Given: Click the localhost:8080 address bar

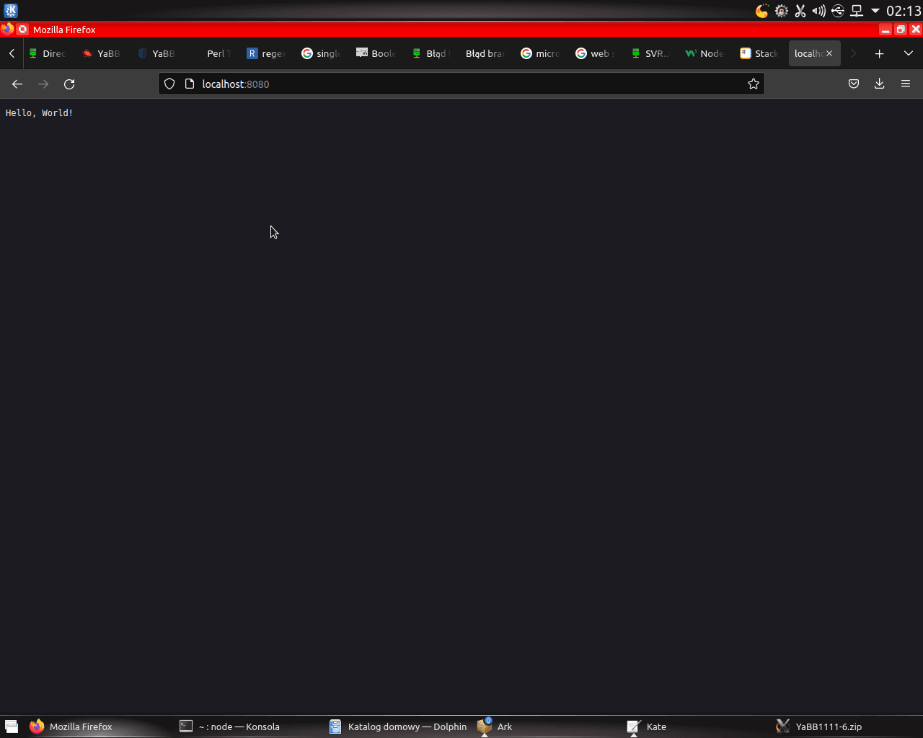Looking at the screenshot, I should click(x=461, y=84).
